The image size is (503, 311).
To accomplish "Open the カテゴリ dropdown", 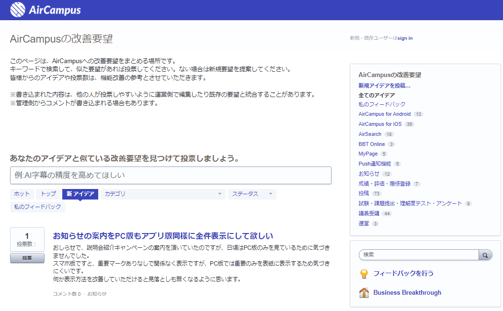I will tap(163, 194).
